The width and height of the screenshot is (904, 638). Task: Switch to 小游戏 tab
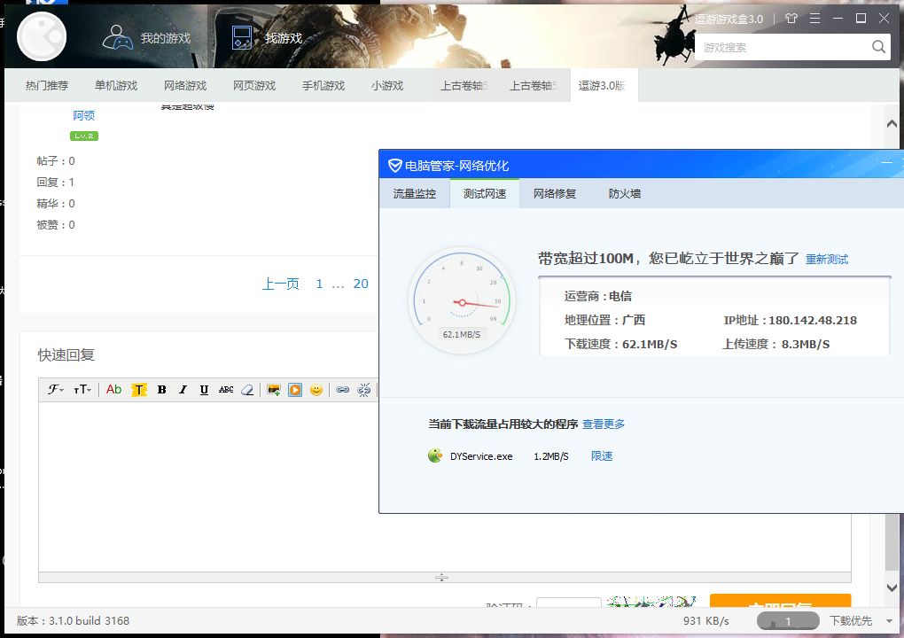tap(386, 85)
